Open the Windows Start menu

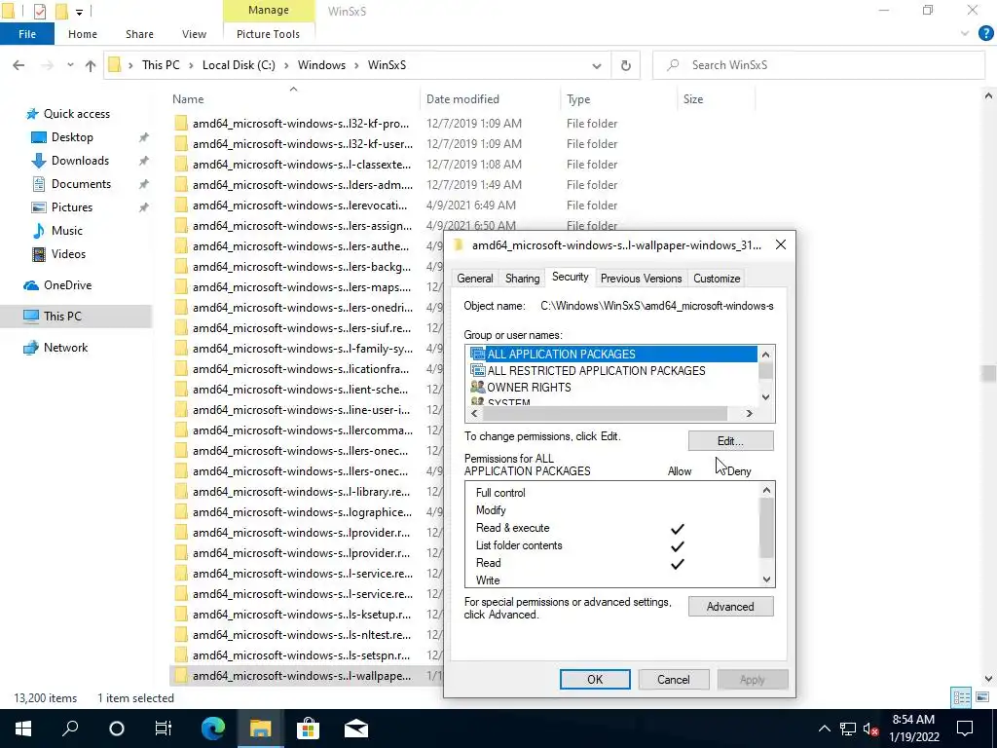pos(23,729)
